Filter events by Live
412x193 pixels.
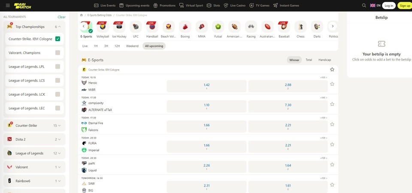(x=85, y=46)
